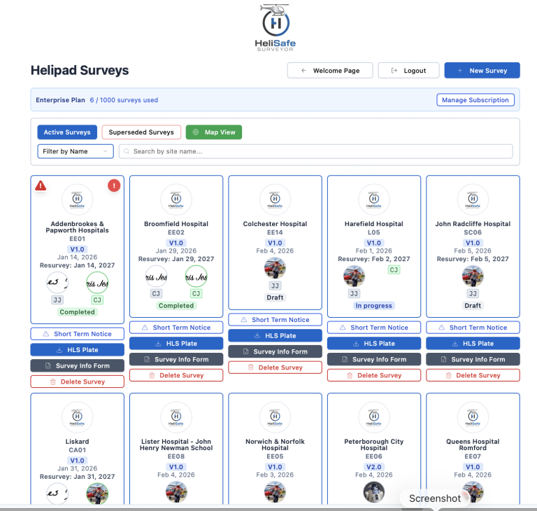Click the search by site name field
Viewport: 537px width, 511px height.
click(x=316, y=151)
